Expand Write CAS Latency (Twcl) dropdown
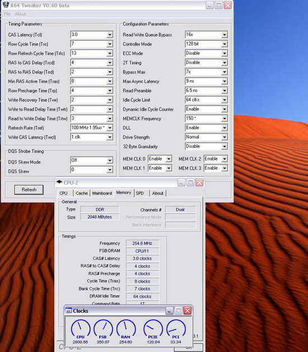This screenshot has width=308, height=352. [110, 137]
